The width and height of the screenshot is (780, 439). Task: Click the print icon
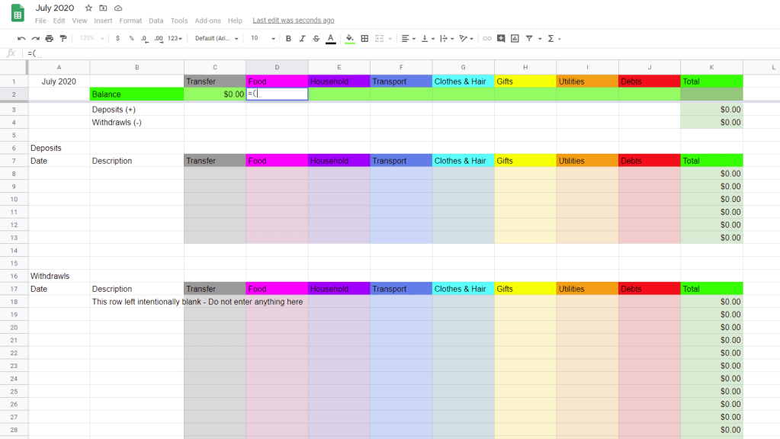click(50, 38)
